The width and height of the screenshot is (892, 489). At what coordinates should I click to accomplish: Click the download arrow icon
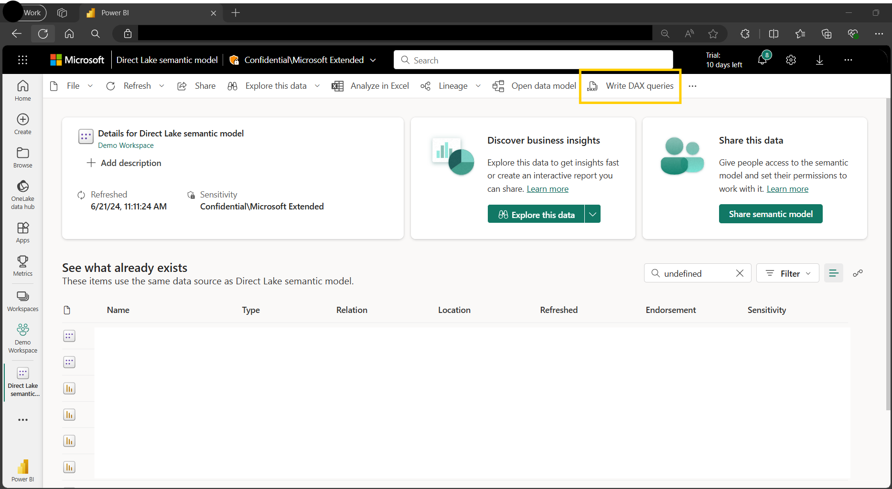pyautogui.click(x=819, y=60)
